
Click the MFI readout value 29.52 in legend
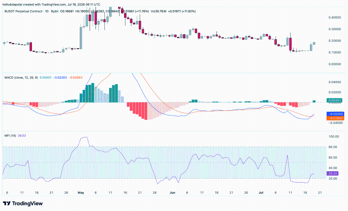click(22, 136)
